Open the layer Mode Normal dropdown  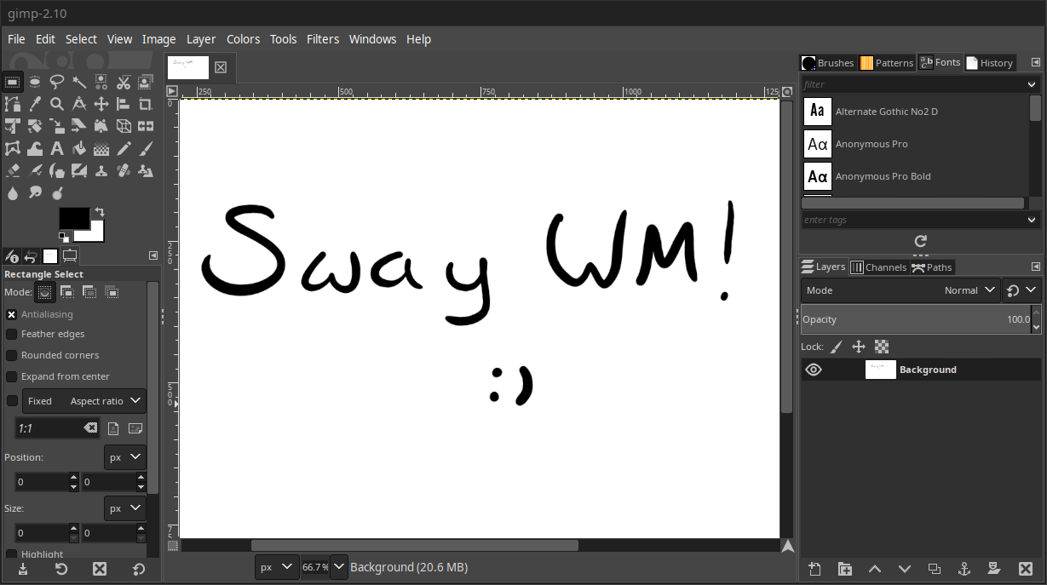point(900,290)
